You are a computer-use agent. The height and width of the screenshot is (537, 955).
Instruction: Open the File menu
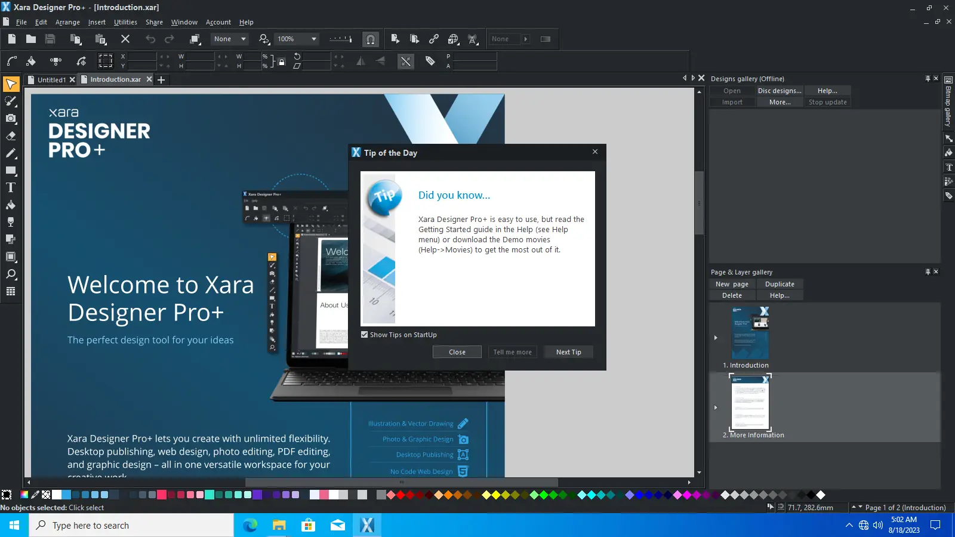point(21,22)
